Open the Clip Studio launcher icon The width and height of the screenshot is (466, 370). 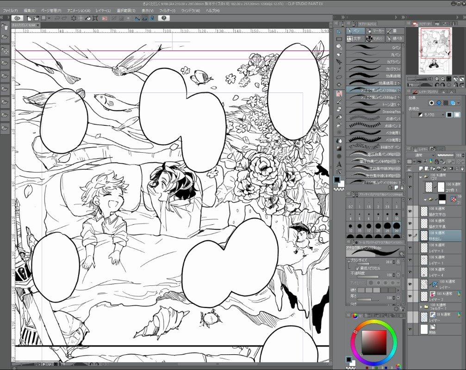[17, 18]
